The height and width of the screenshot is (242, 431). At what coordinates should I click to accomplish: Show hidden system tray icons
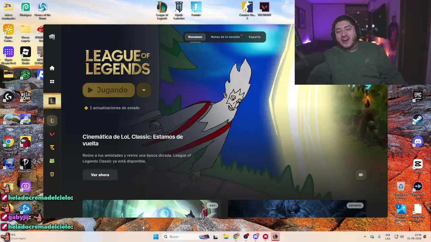(365, 237)
